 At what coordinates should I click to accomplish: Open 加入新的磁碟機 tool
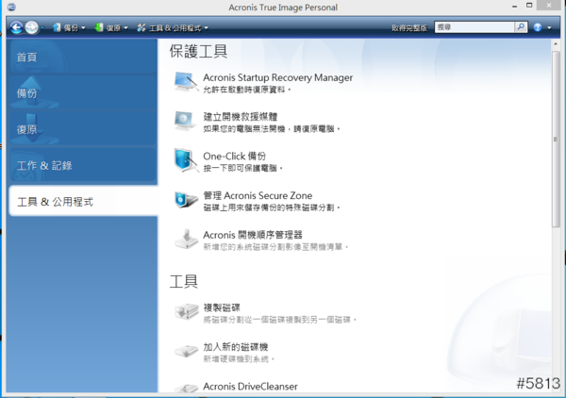tap(235, 347)
